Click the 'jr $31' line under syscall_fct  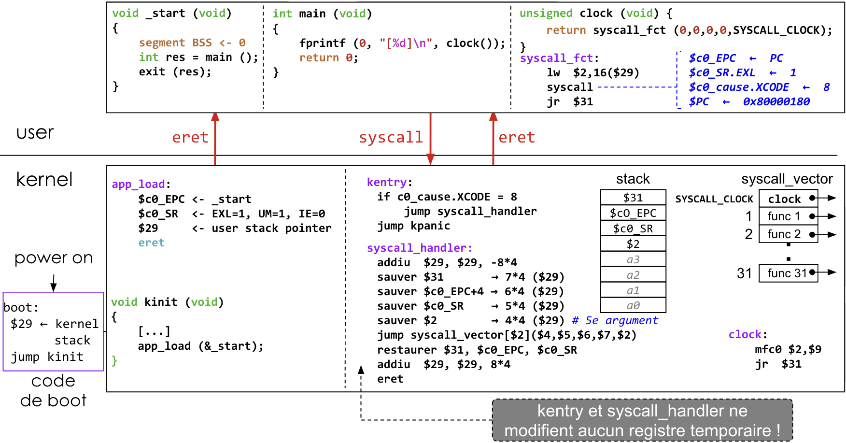point(570,102)
